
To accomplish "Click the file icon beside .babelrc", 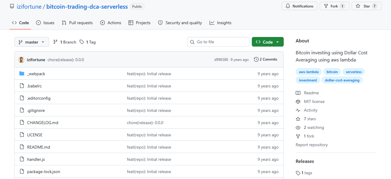I will (x=22, y=86).
